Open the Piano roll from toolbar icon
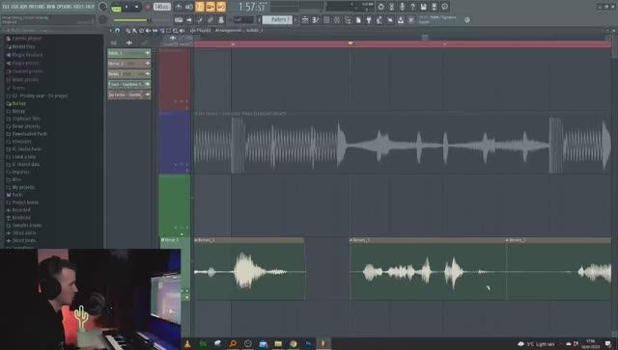The width and height of the screenshot is (618, 350). pos(316,19)
